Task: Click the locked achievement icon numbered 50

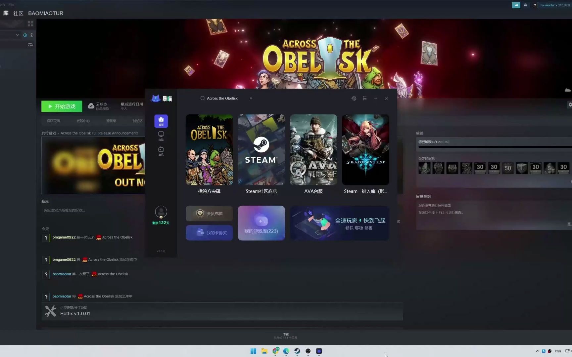Action: coord(508,168)
